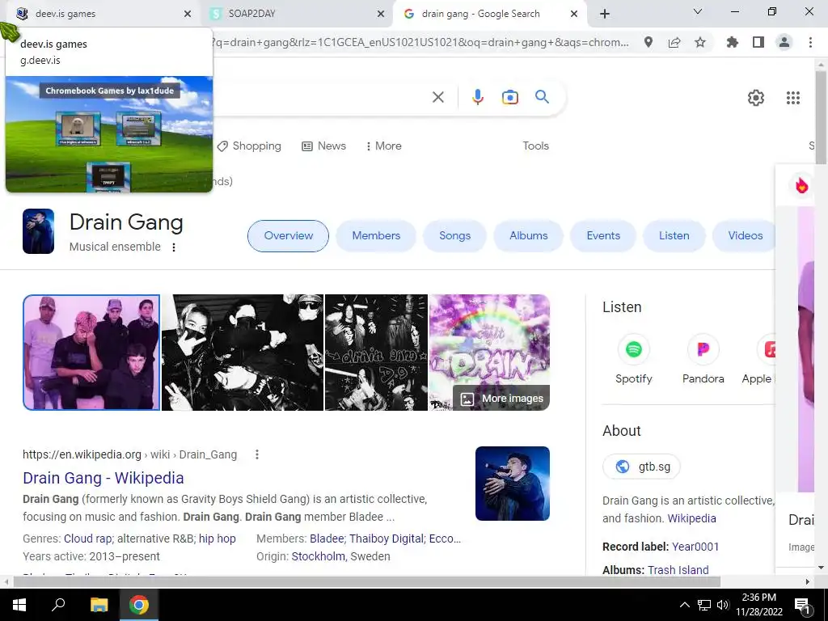Open Windows taskbar search
828x621 pixels.
coord(58,605)
